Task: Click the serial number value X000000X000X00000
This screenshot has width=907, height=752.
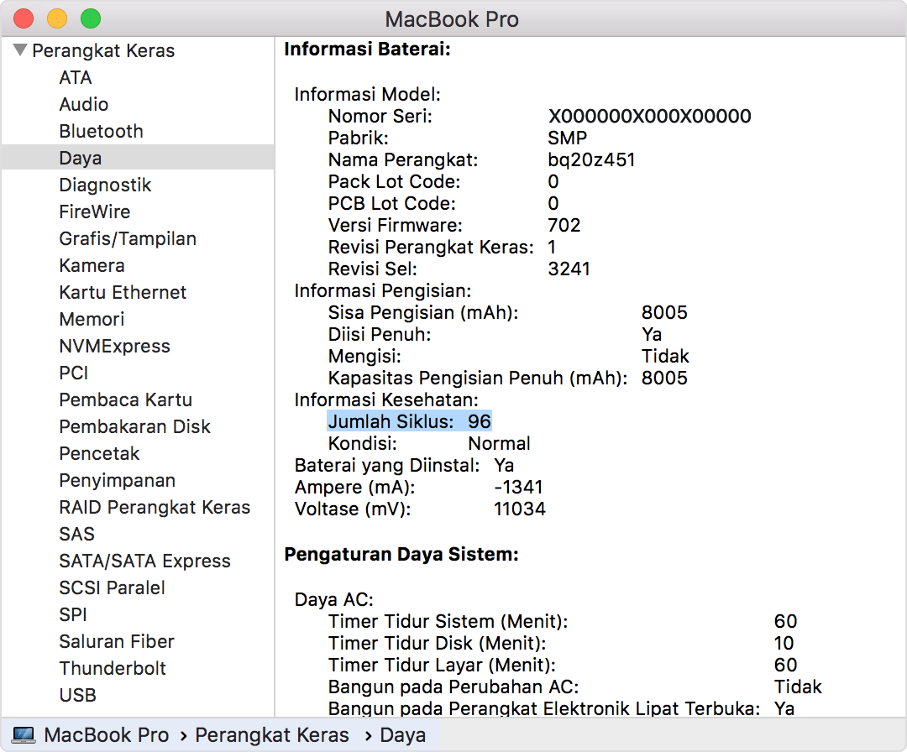Action: pos(649,116)
